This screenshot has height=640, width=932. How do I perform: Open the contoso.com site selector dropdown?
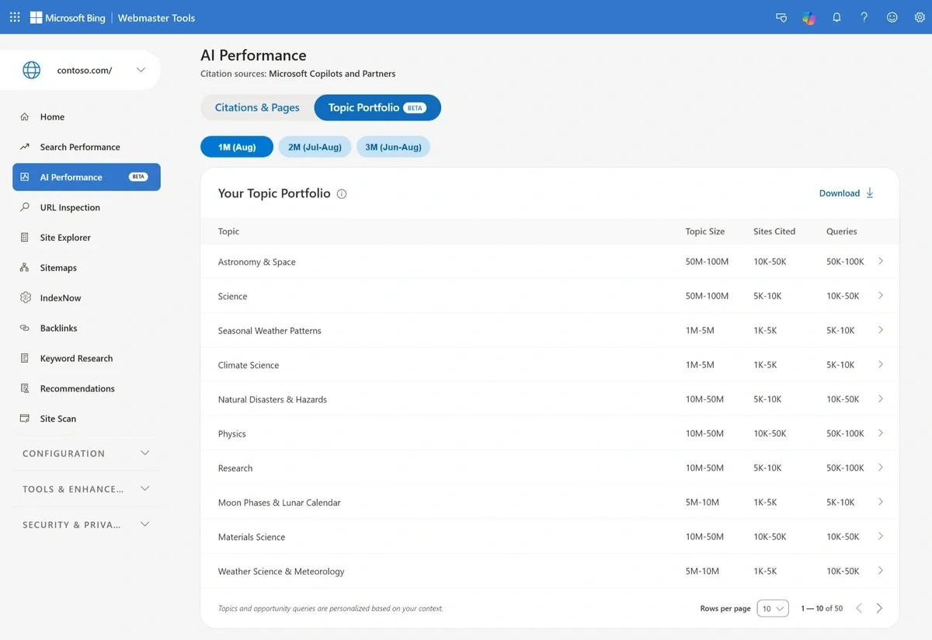pyautogui.click(x=86, y=70)
